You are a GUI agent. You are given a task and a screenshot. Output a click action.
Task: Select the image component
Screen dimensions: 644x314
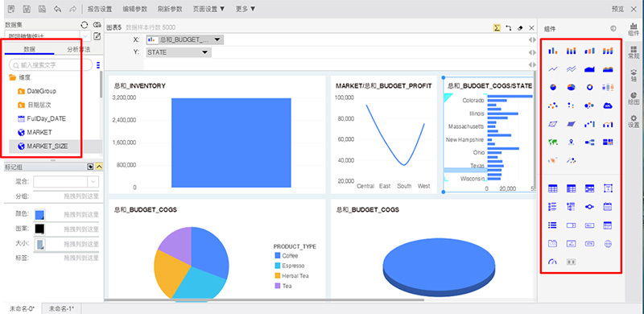click(571, 244)
